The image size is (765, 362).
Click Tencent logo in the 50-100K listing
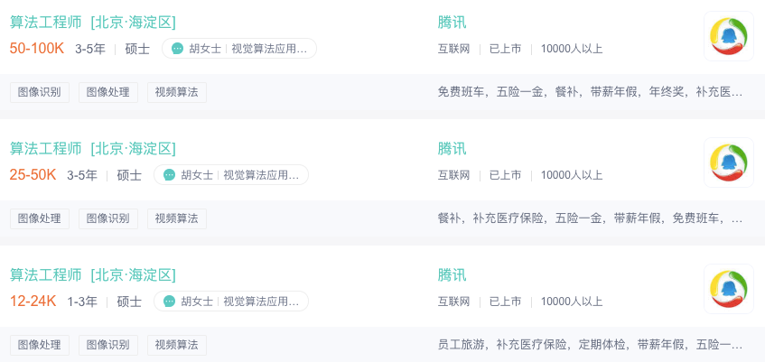point(728,36)
